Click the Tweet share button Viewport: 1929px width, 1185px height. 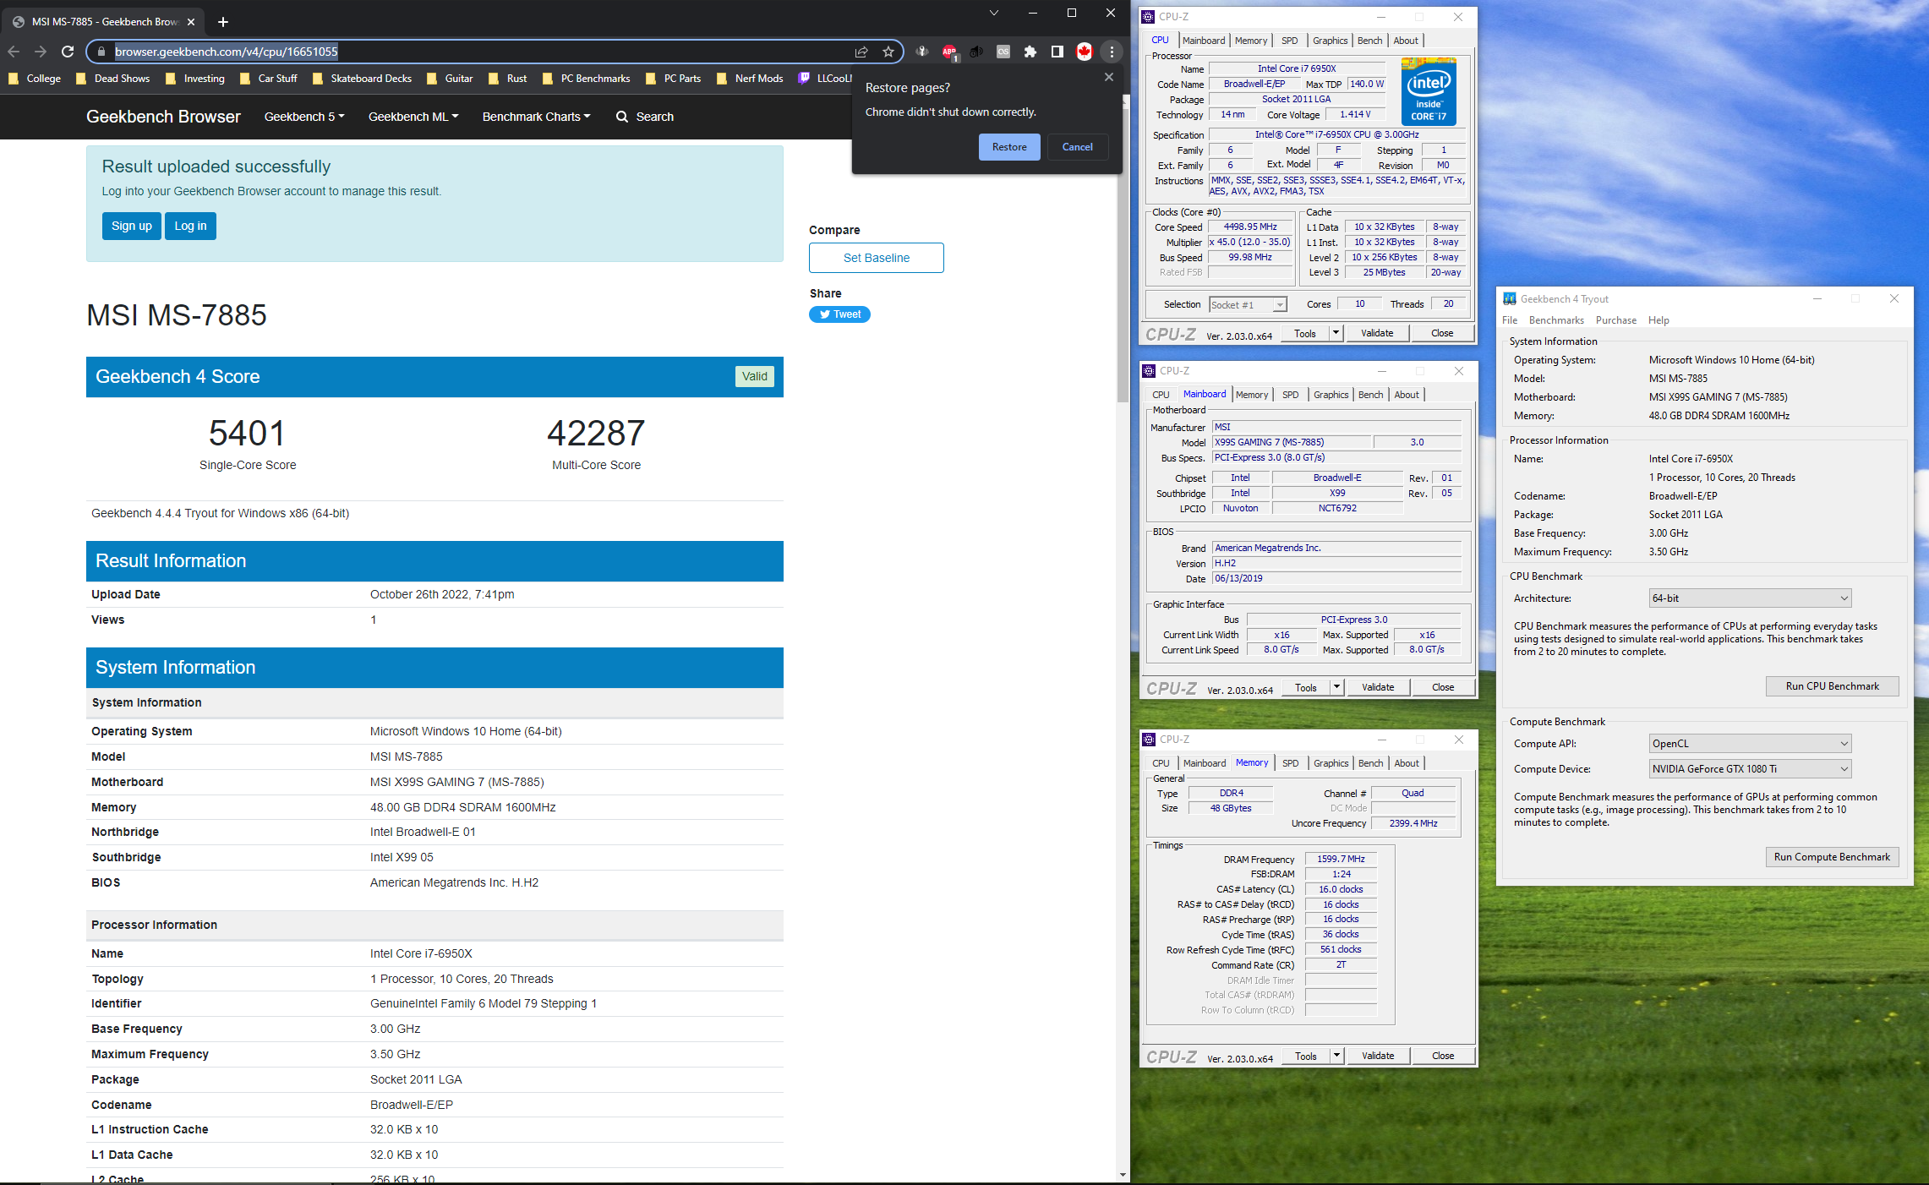point(839,314)
